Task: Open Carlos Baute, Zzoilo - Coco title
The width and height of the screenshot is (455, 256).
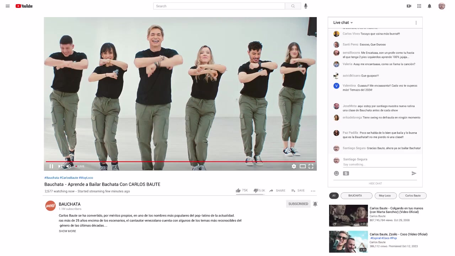Action: click(398, 234)
